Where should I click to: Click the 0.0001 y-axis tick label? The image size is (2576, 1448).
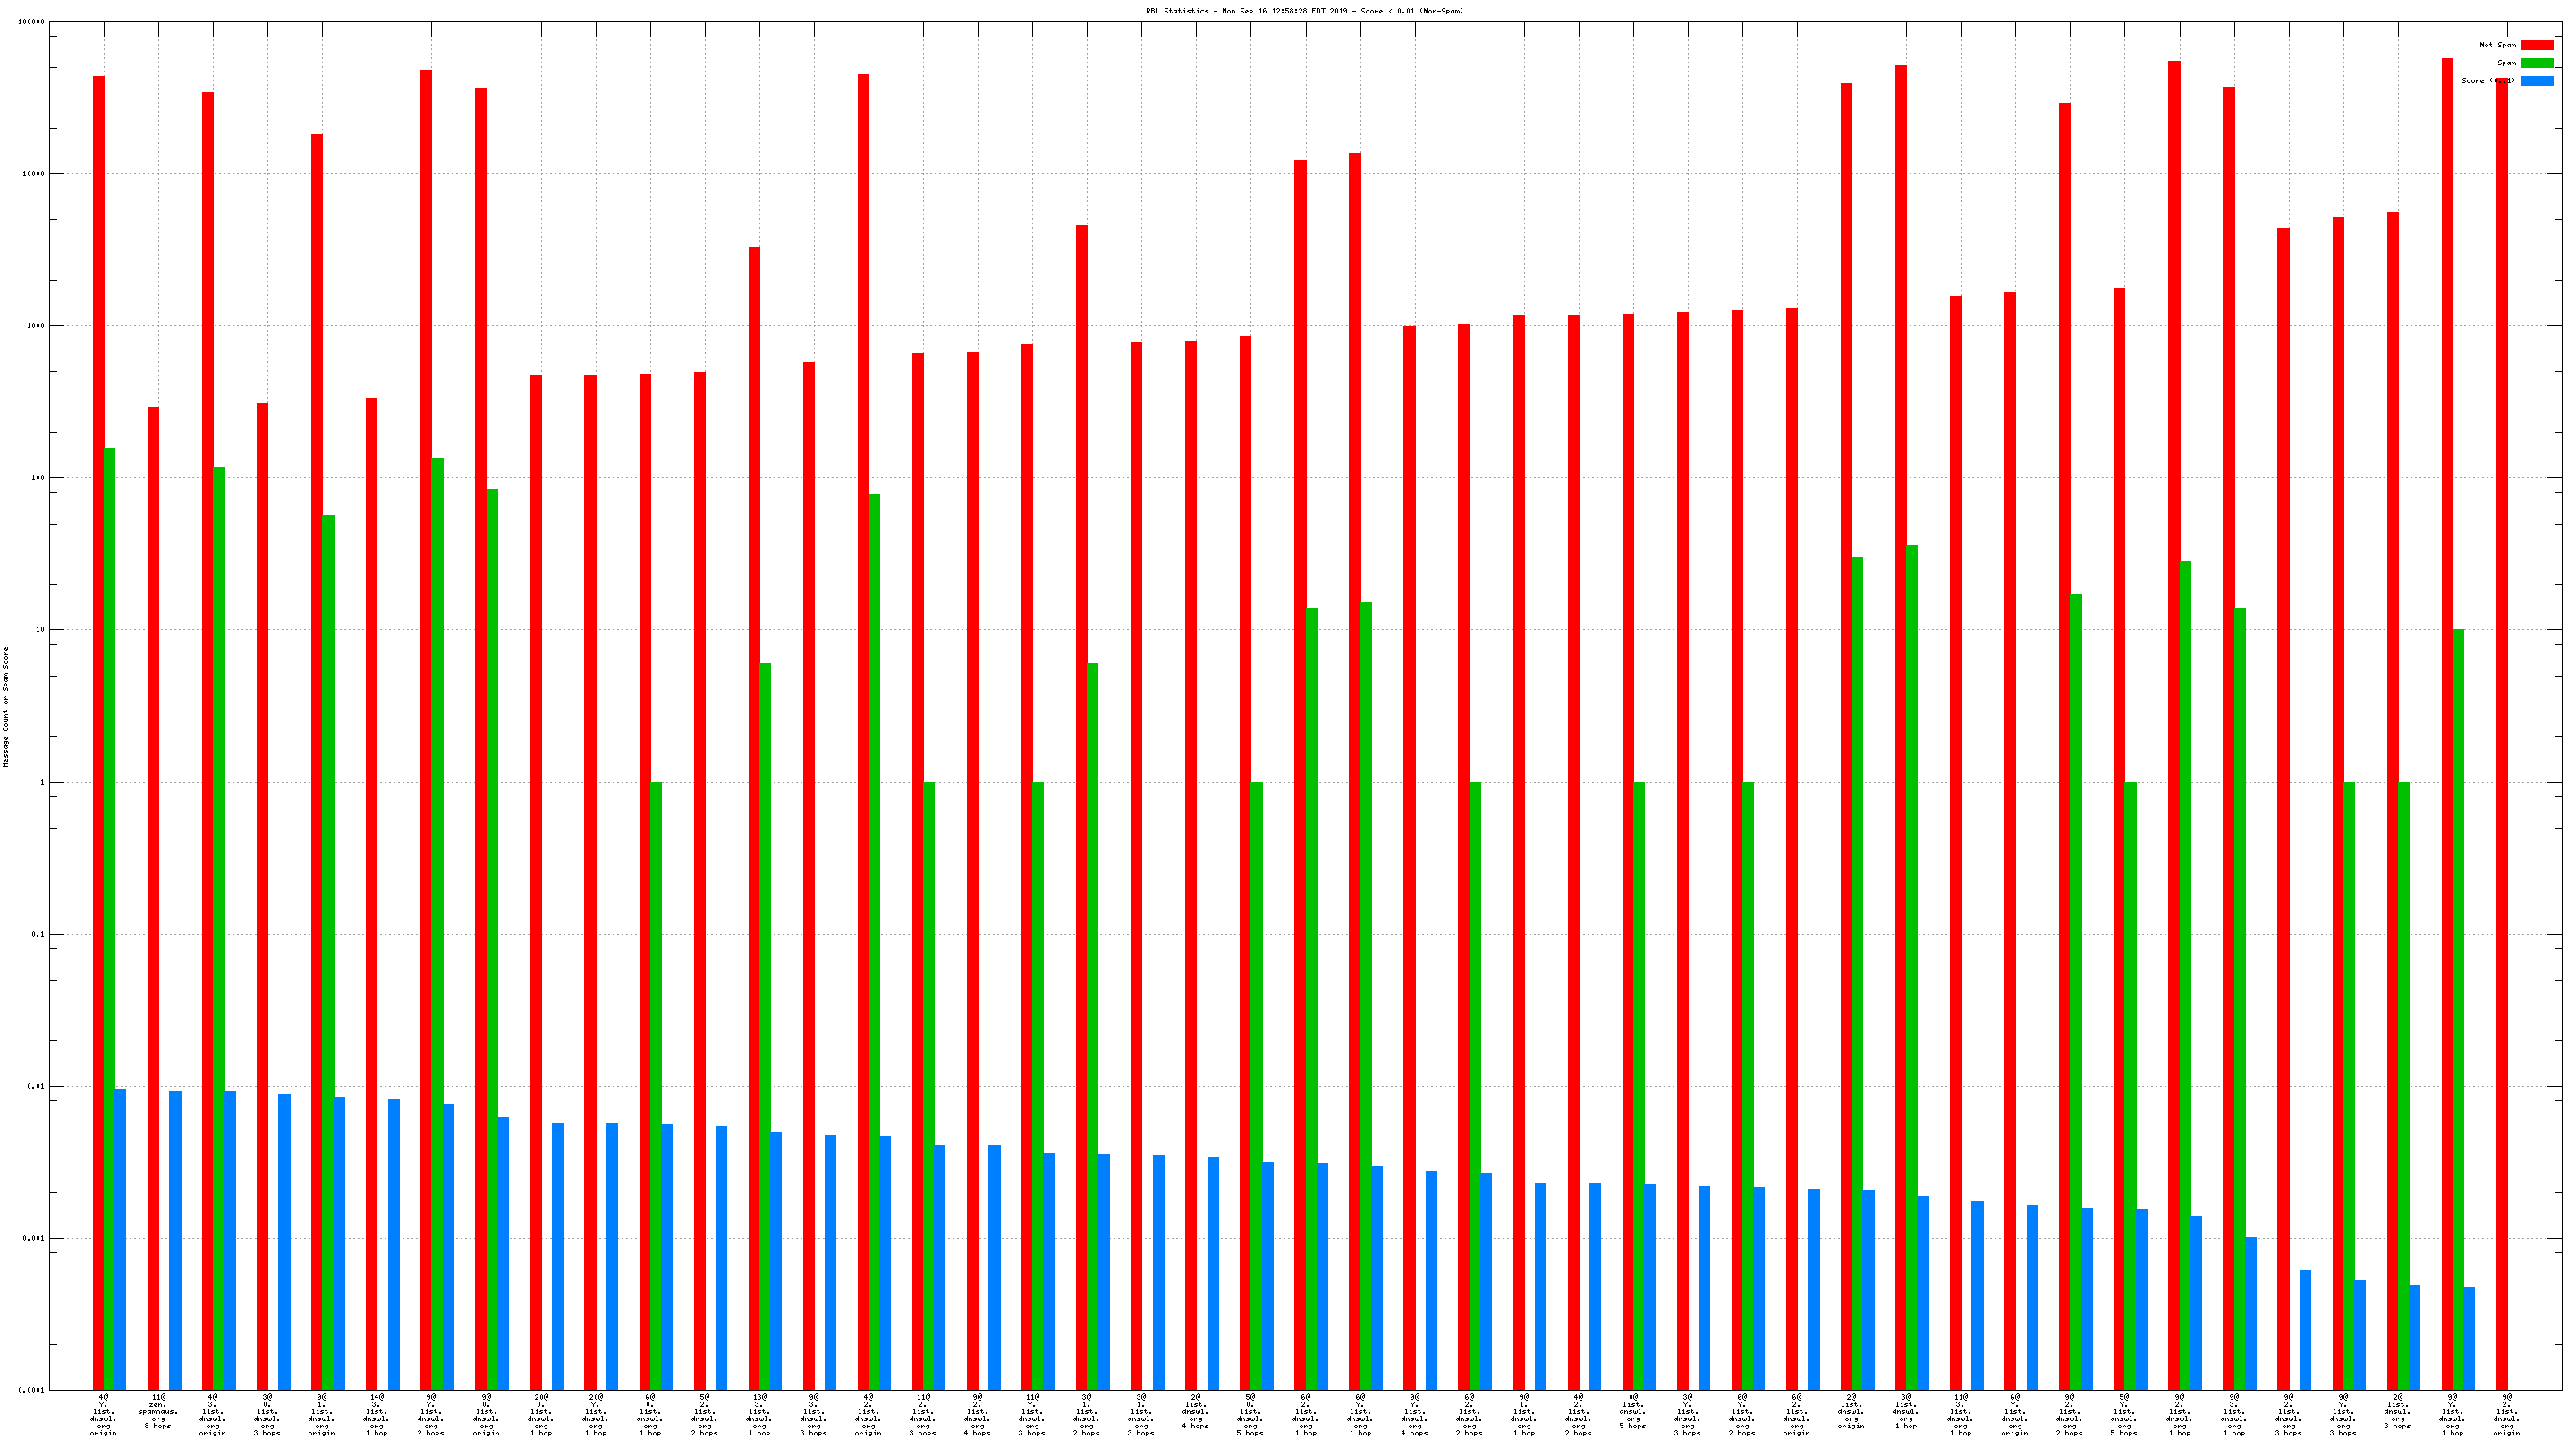(x=32, y=1390)
